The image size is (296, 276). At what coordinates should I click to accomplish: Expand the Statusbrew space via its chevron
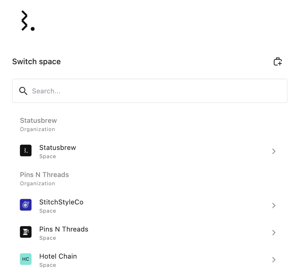274,151
